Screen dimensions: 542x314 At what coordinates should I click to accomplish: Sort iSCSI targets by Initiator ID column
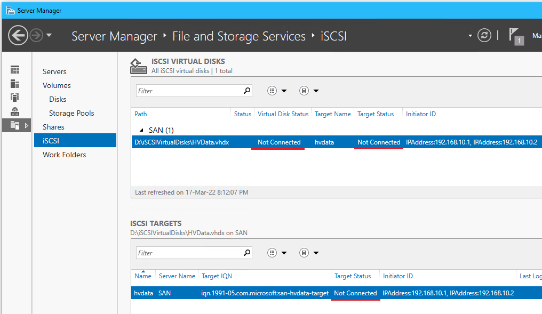[398, 276]
